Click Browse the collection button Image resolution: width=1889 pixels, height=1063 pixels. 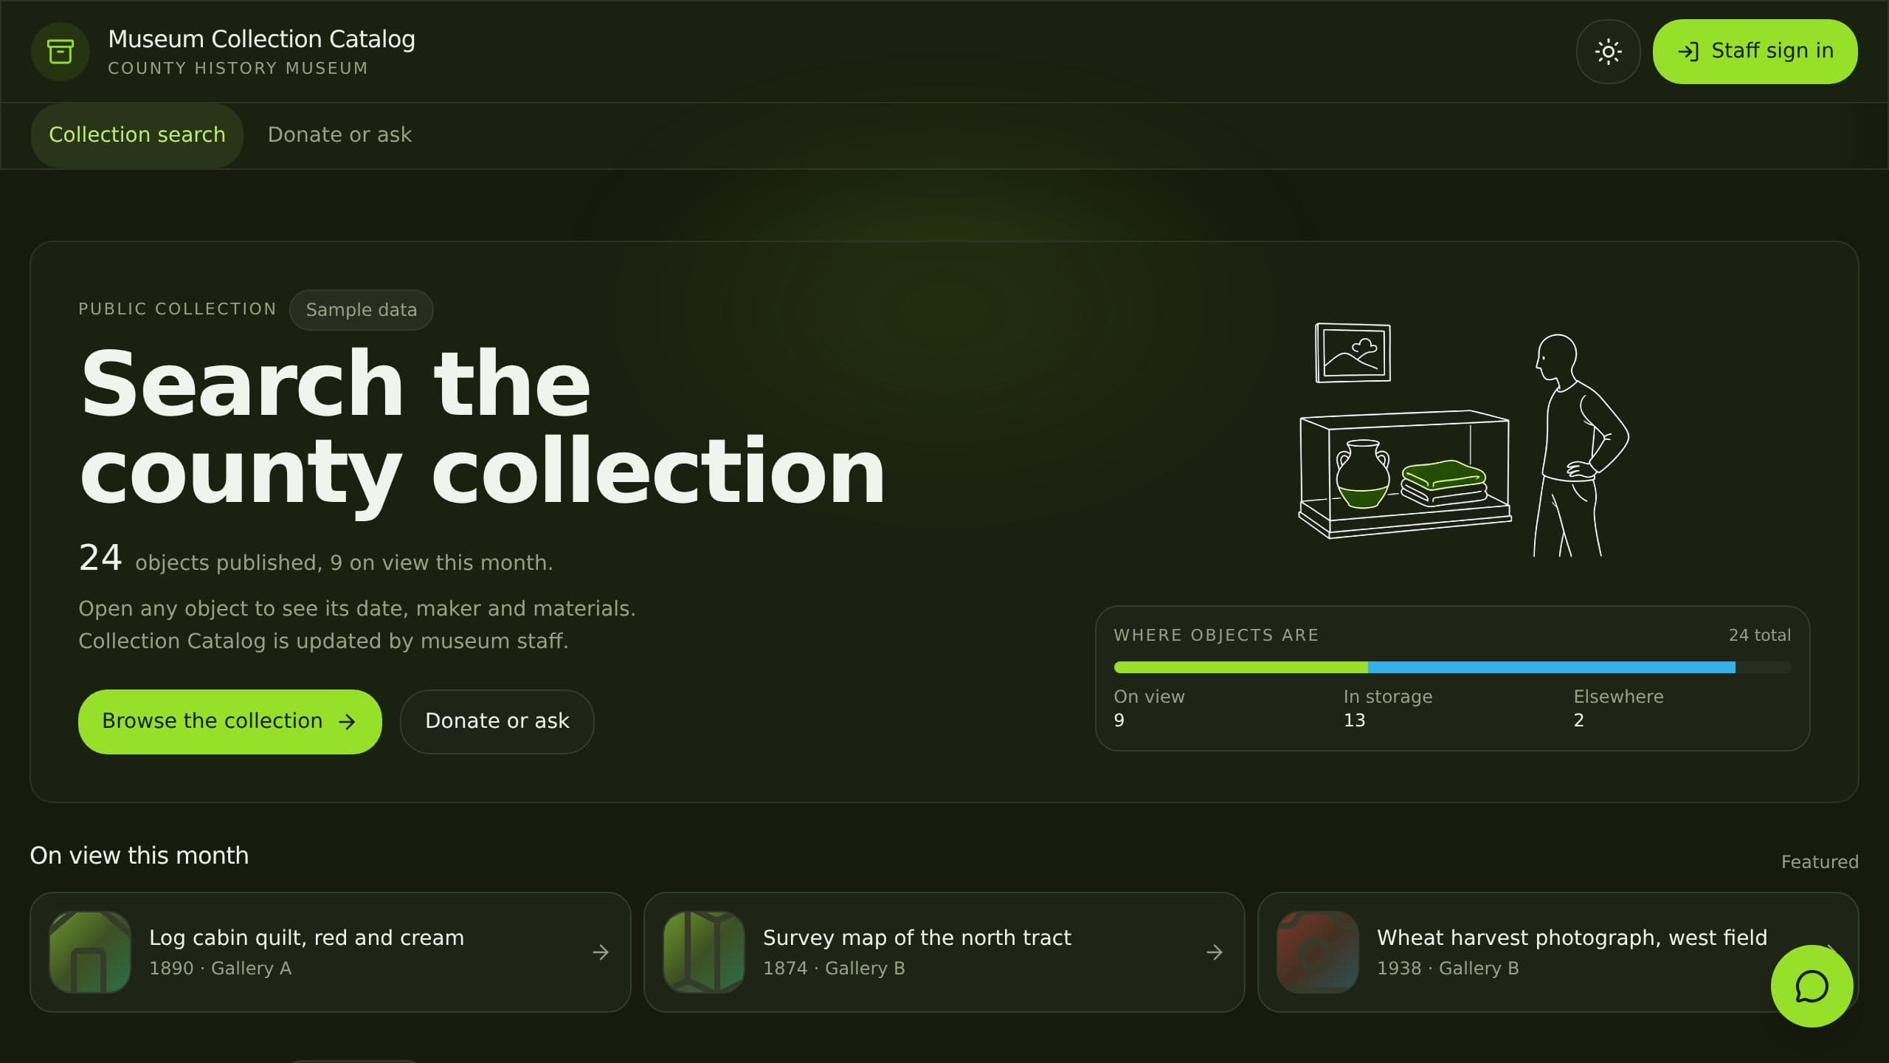(x=230, y=721)
